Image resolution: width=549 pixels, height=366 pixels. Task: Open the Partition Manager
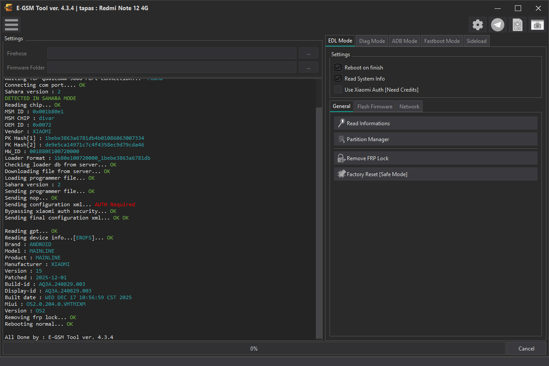pyautogui.click(x=436, y=139)
